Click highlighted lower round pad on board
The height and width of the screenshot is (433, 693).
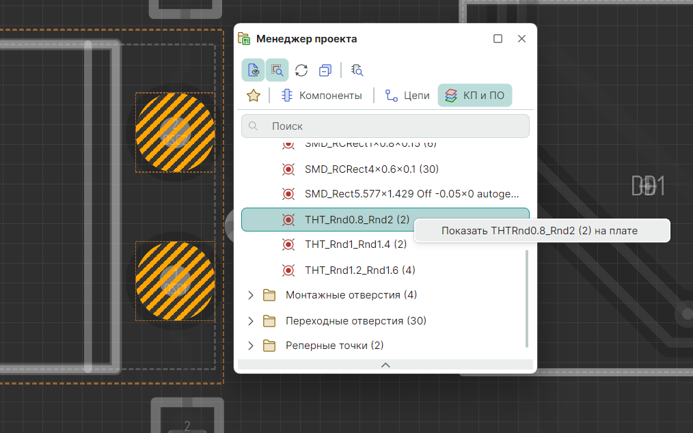(176, 281)
